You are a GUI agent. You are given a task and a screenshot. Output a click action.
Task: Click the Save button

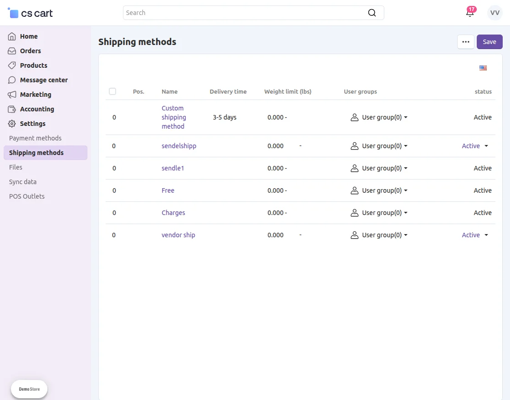[x=490, y=41]
